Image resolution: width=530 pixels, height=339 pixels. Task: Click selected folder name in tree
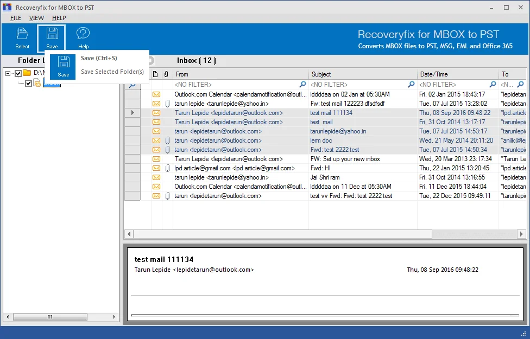52,83
